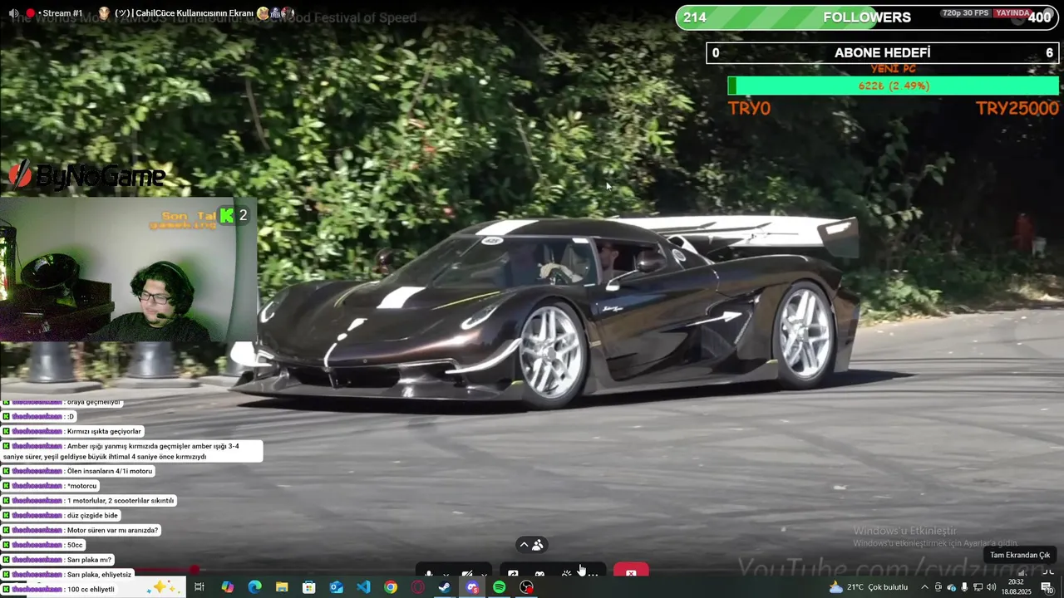Open File Explorer from the taskbar
The width and height of the screenshot is (1064, 598).
point(282,587)
